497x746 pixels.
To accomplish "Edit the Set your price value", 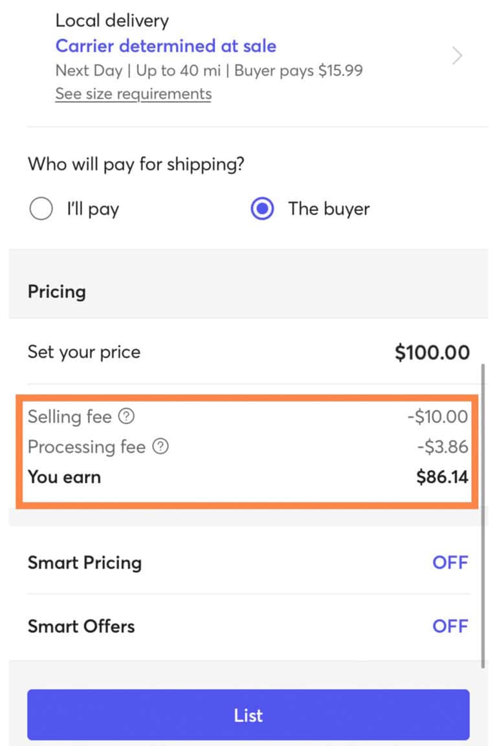I will tap(431, 352).
